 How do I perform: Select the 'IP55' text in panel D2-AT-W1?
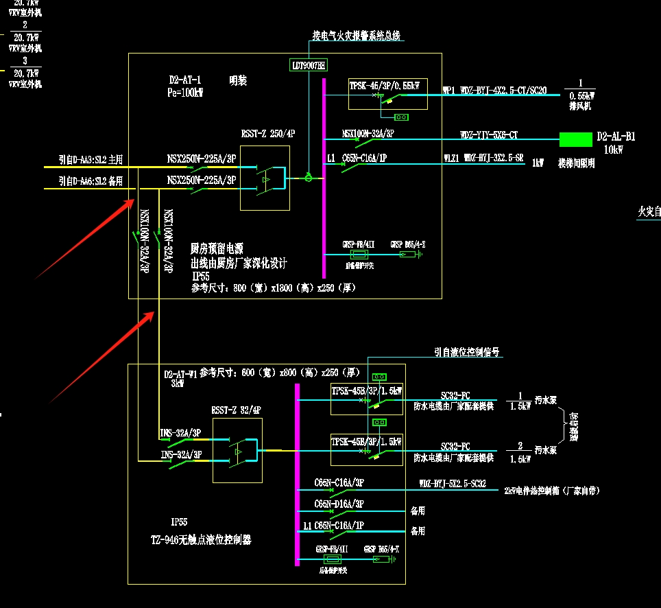179,522
